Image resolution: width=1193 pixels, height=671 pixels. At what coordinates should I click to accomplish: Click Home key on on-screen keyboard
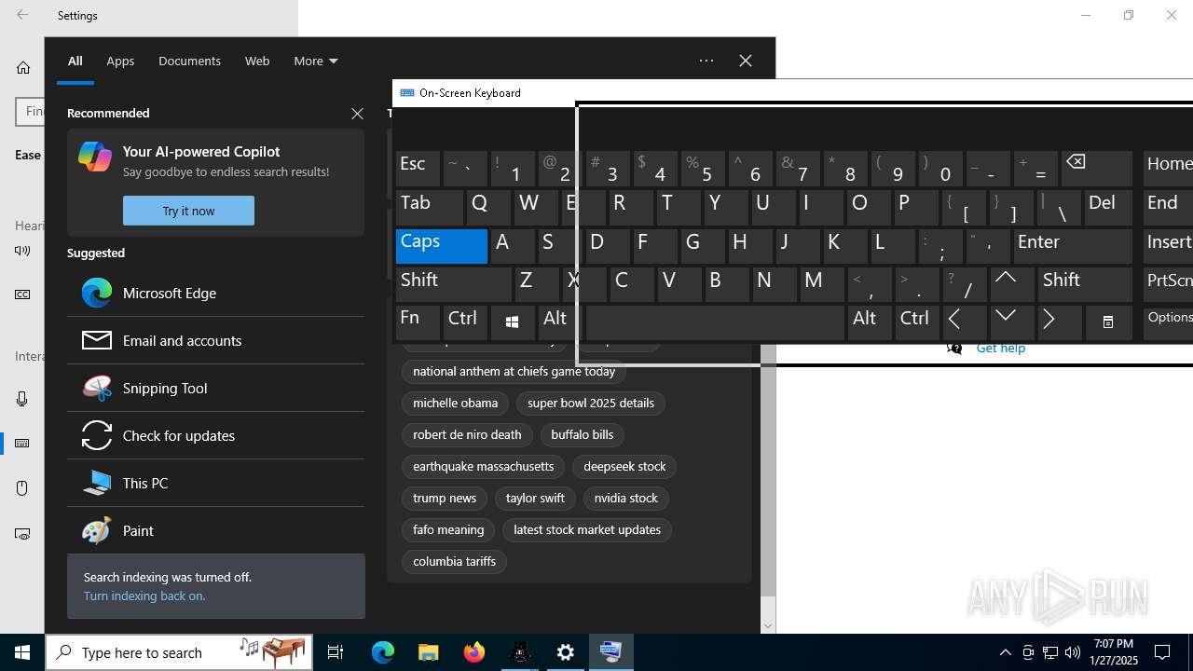[x=1169, y=169]
